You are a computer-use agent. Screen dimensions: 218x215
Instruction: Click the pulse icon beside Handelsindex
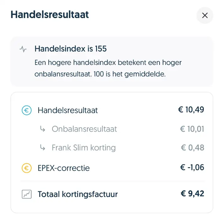click(x=23, y=49)
